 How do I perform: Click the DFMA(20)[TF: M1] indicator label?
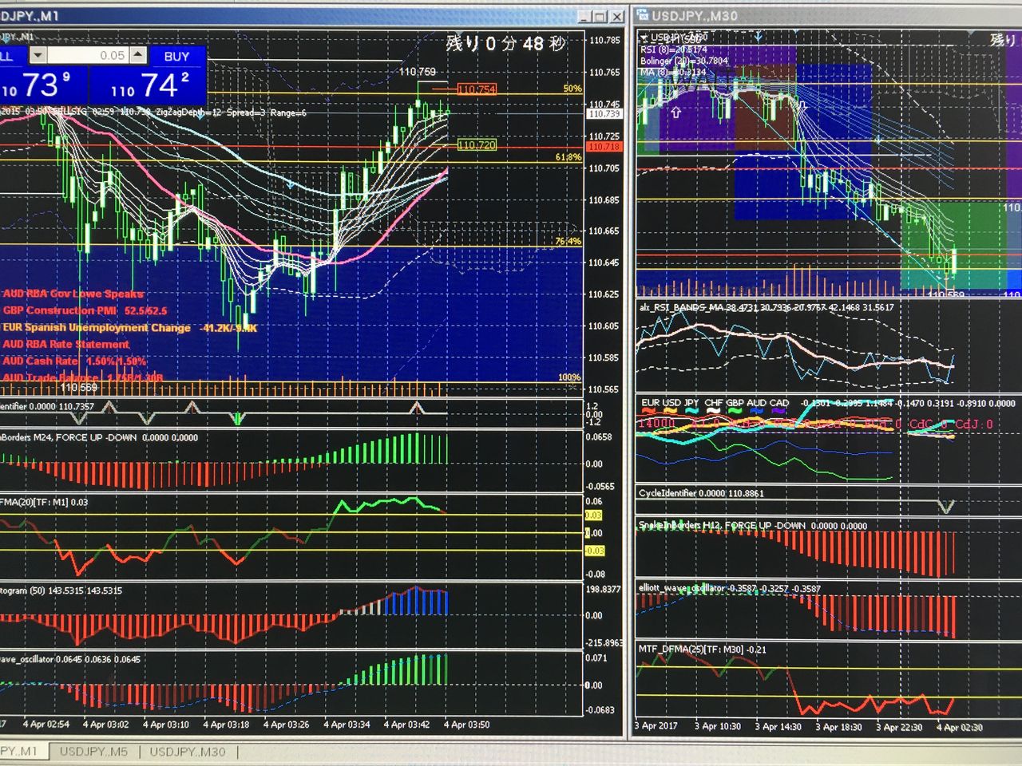pyautogui.click(x=44, y=503)
